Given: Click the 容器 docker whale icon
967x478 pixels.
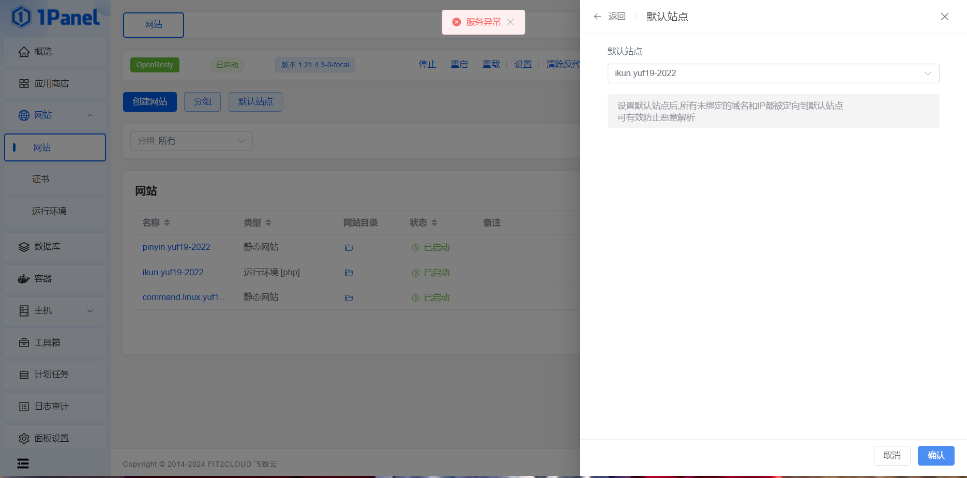Looking at the screenshot, I should click(24, 279).
